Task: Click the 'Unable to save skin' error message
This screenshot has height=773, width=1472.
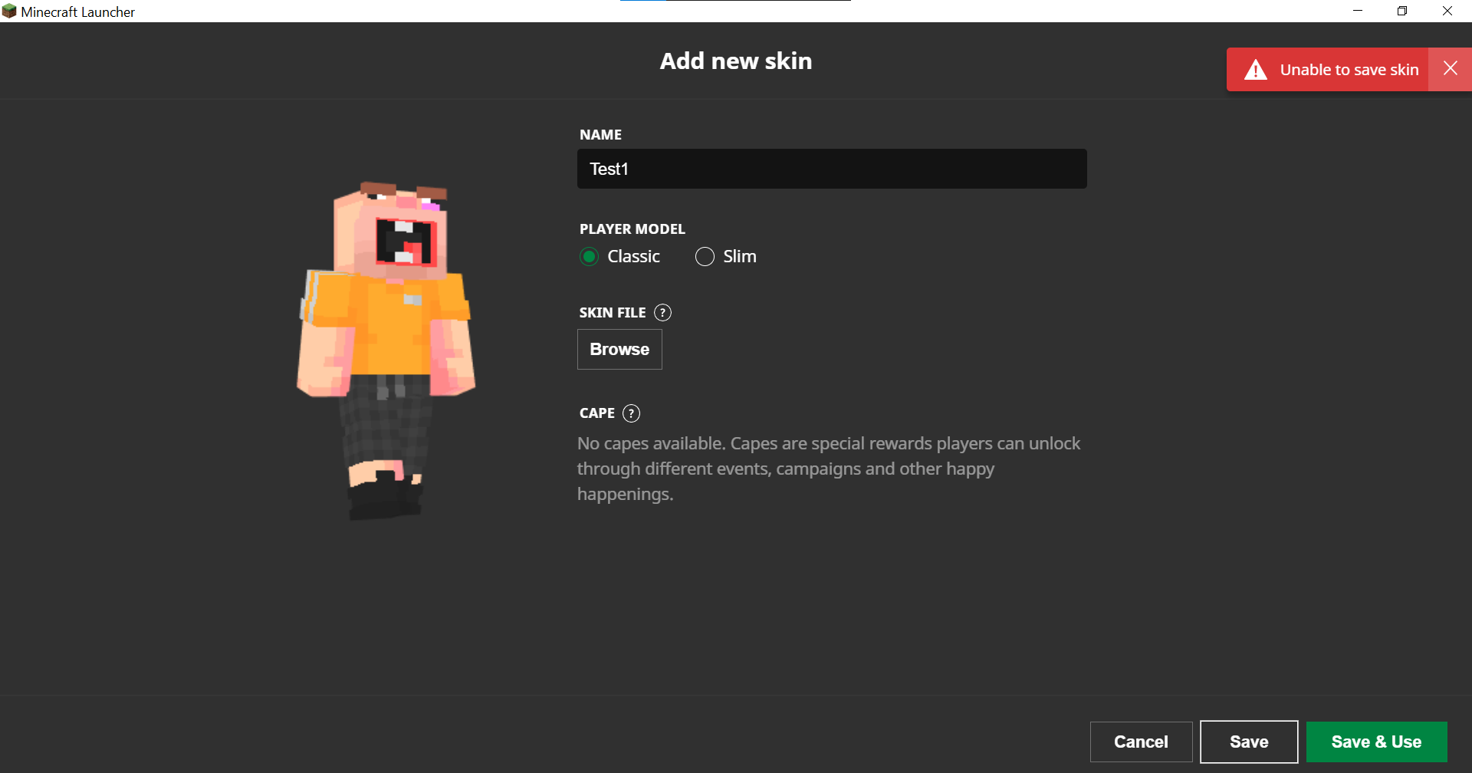Action: point(1349,70)
